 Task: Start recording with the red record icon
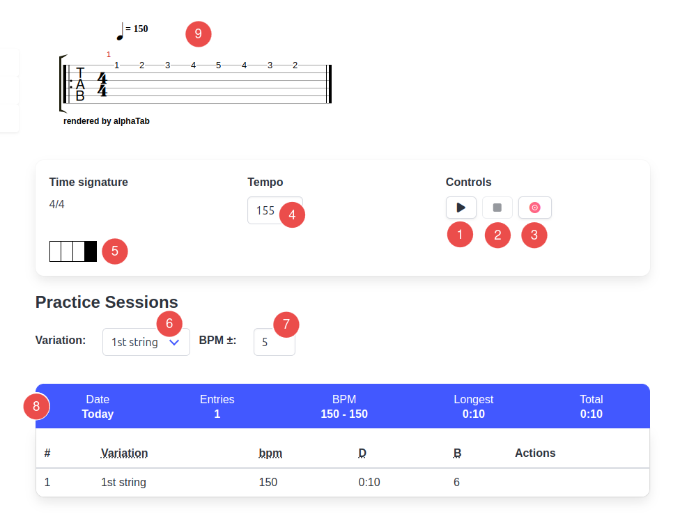click(534, 208)
